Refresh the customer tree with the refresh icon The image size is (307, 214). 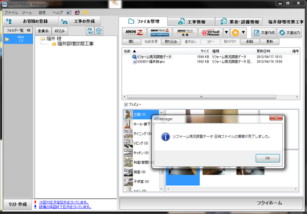[x=90, y=31]
